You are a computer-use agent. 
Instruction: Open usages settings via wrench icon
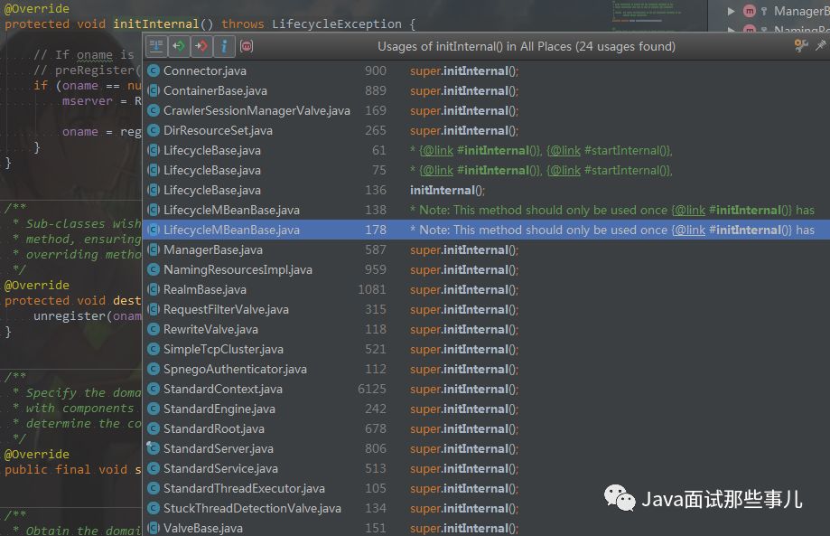(801, 46)
